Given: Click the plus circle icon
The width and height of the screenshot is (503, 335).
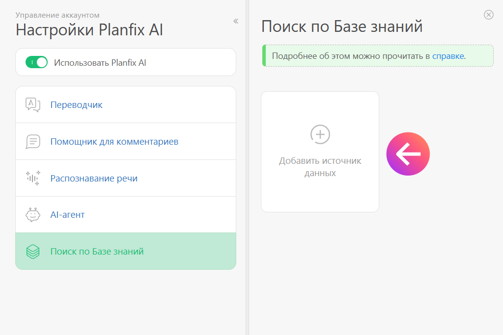Looking at the screenshot, I should pyautogui.click(x=320, y=134).
